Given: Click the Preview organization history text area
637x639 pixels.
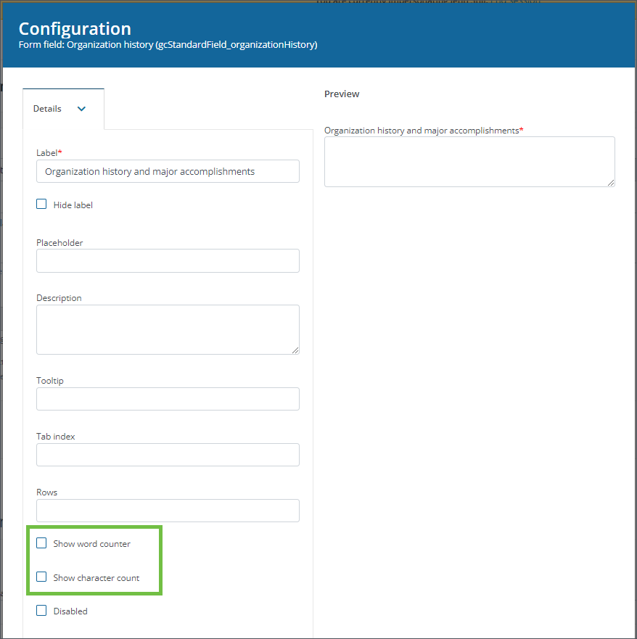Looking at the screenshot, I should (x=469, y=161).
